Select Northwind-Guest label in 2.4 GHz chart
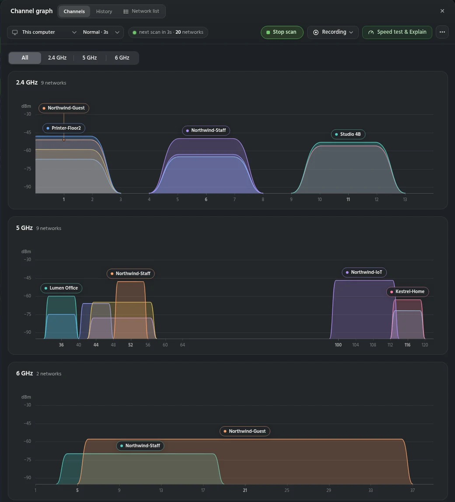Screen dimensions: 455x502 pyautogui.click(x=64, y=108)
